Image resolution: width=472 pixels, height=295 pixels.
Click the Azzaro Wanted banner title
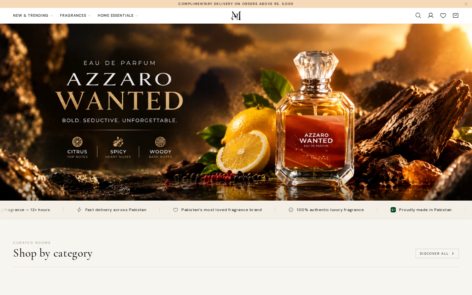(x=119, y=91)
